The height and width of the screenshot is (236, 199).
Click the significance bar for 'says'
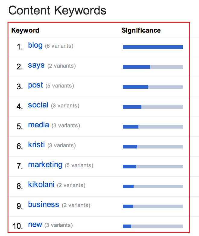coord(153,67)
